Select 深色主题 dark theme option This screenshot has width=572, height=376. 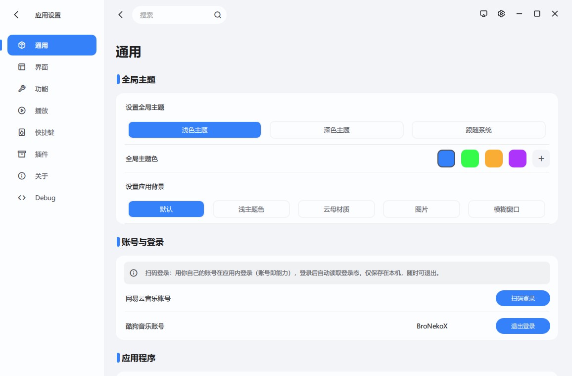pyautogui.click(x=336, y=130)
